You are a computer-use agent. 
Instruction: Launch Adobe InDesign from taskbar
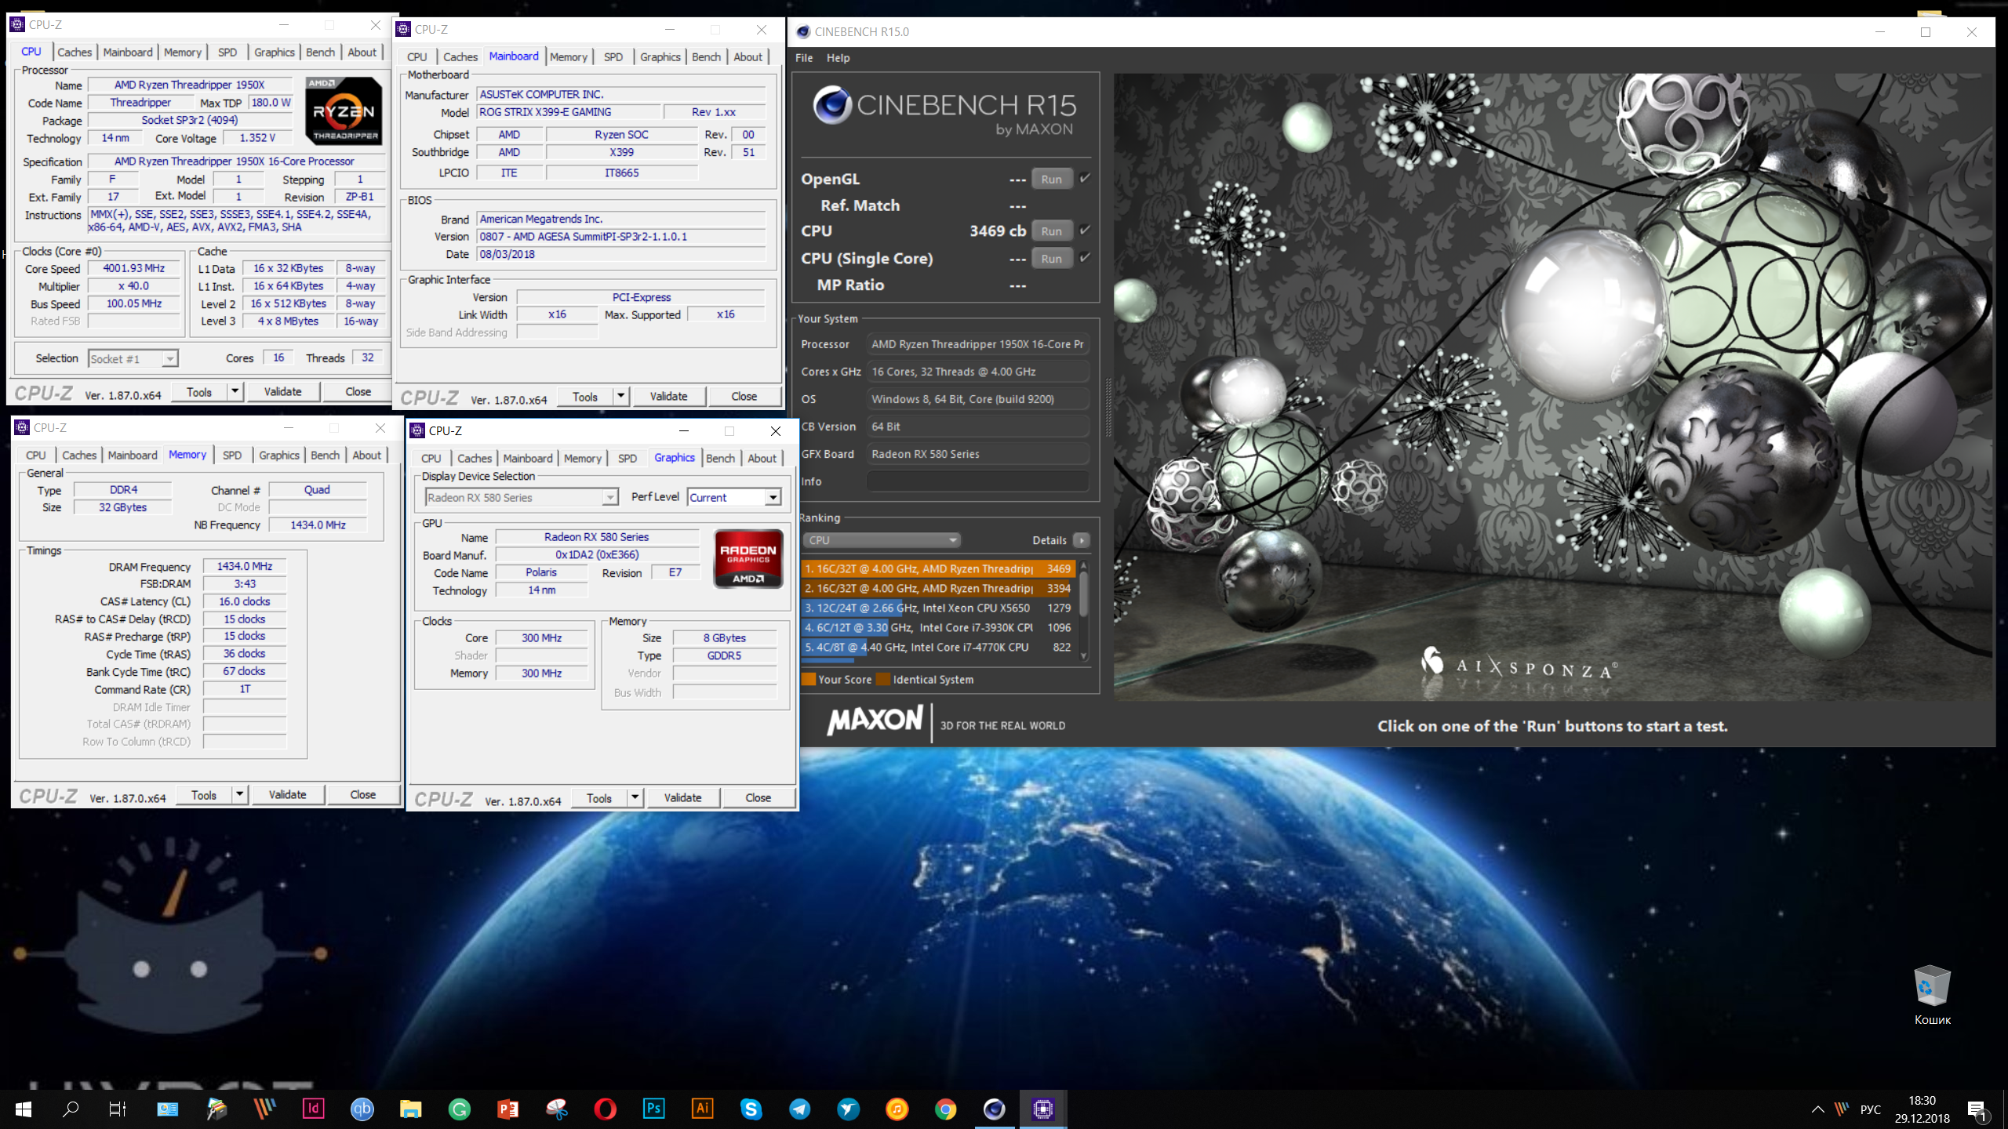click(x=313, y=1109)
